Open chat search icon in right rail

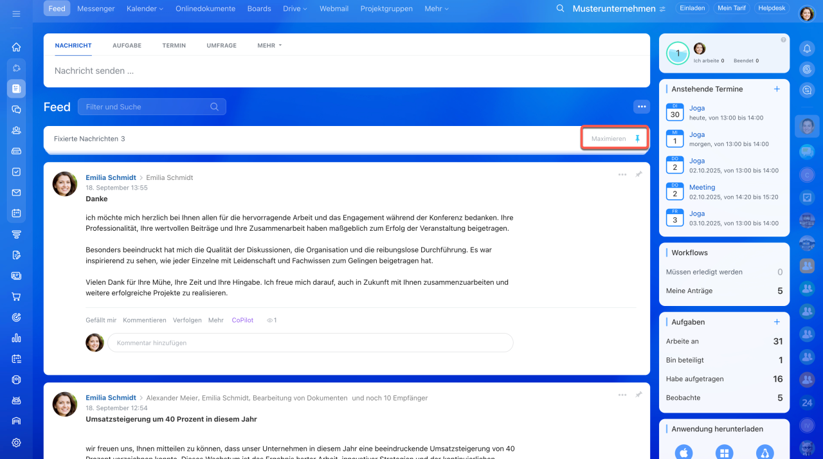pos(807,91)
